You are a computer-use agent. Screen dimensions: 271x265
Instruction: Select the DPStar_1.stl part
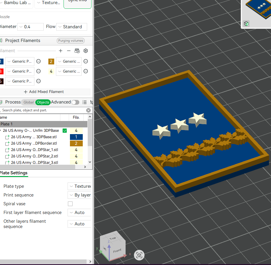[x=35, y=150]
